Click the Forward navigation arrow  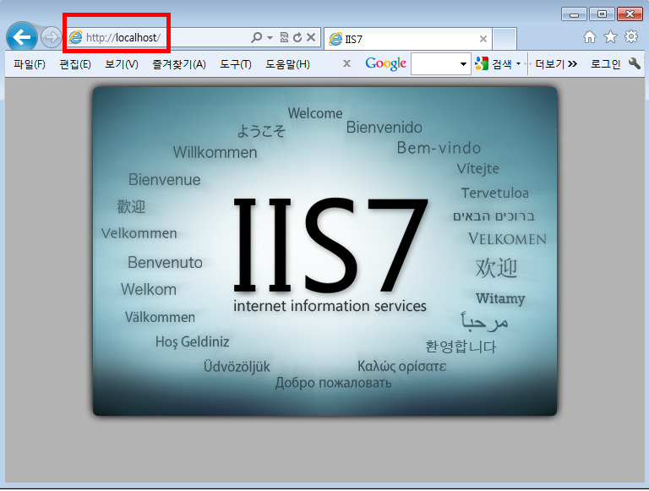click(51, 37)
